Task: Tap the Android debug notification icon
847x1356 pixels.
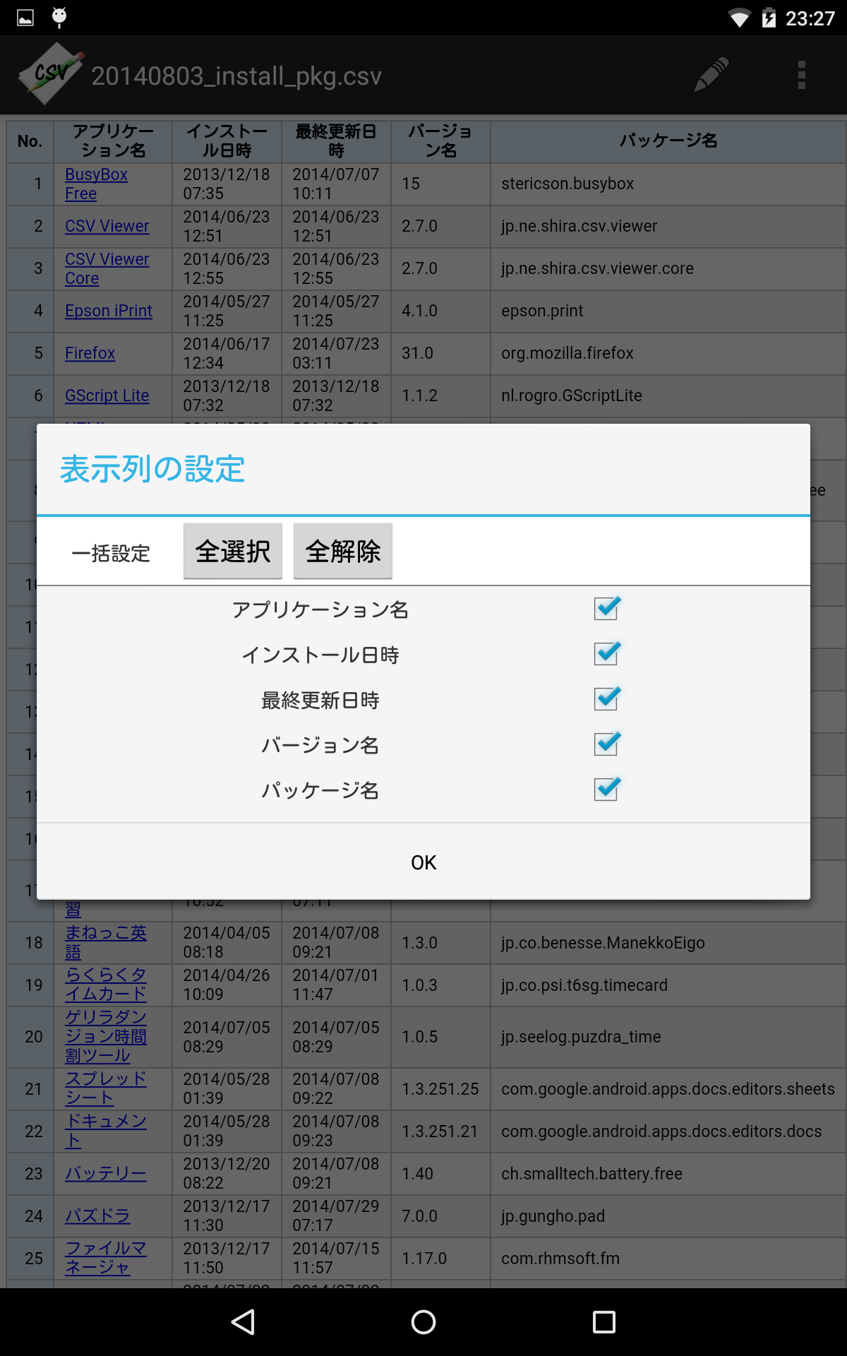Action: point(59,18)
